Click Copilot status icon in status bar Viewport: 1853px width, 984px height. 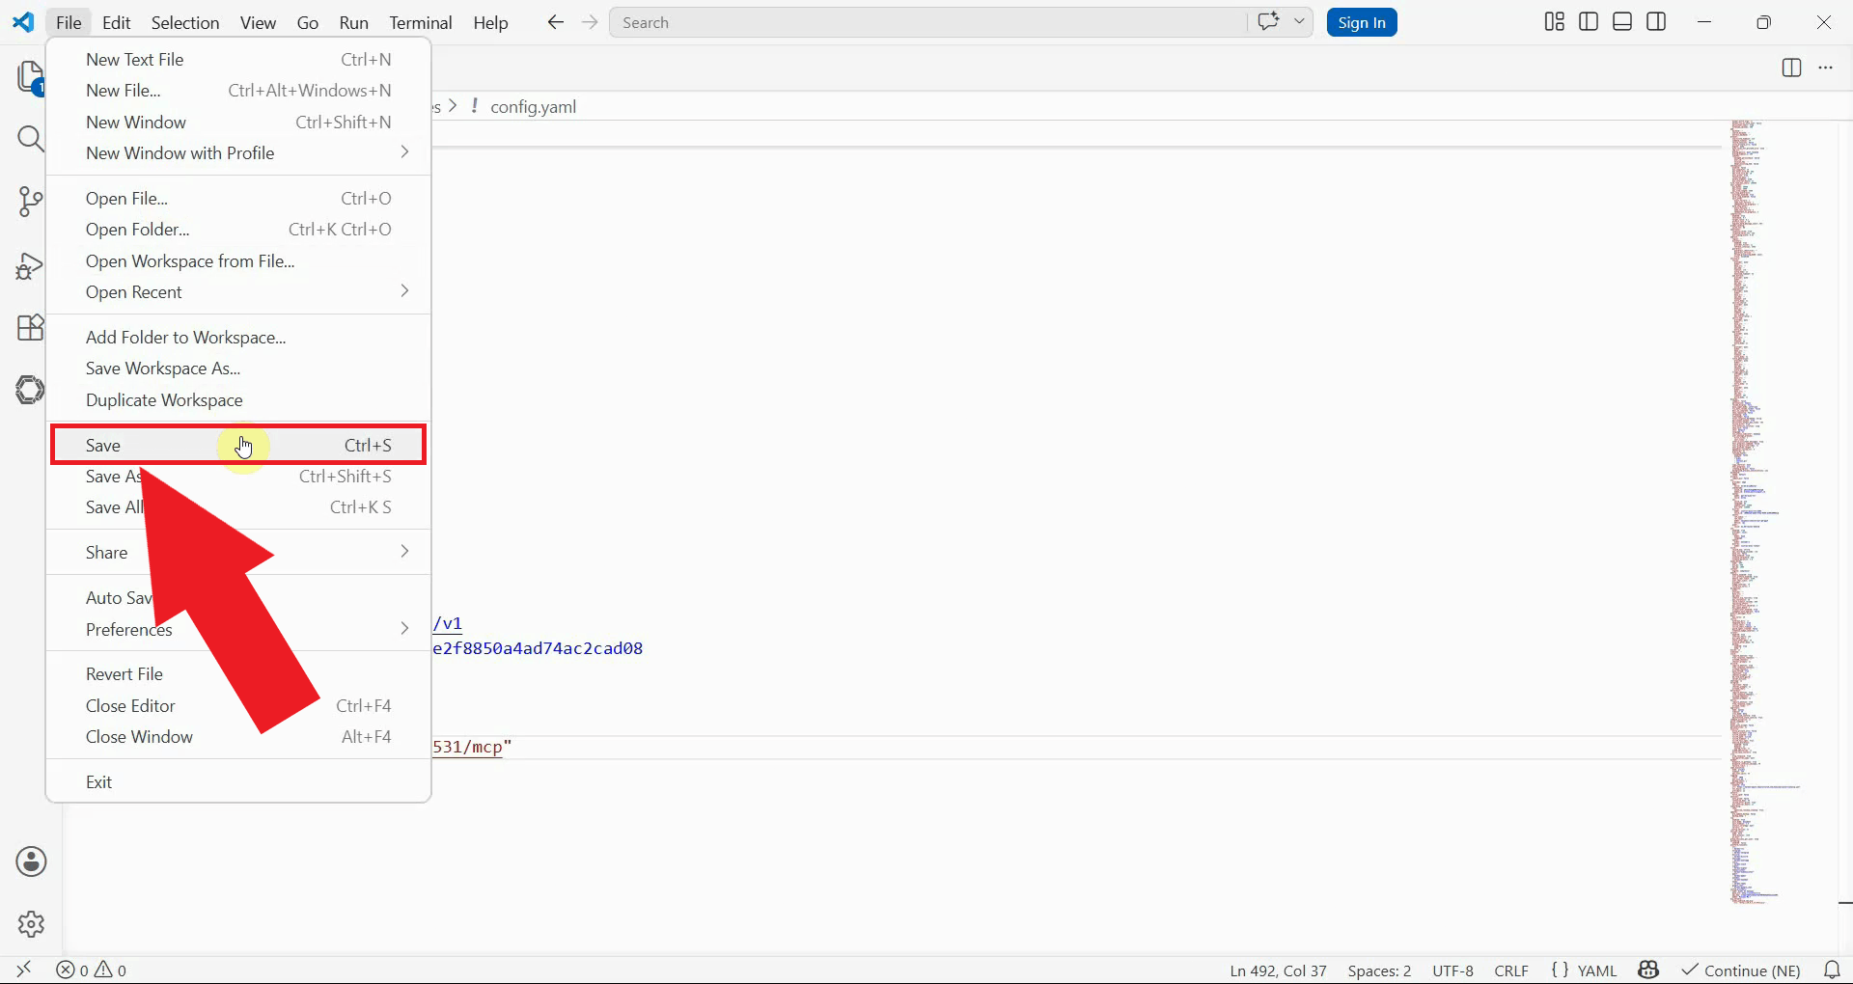1648,970
